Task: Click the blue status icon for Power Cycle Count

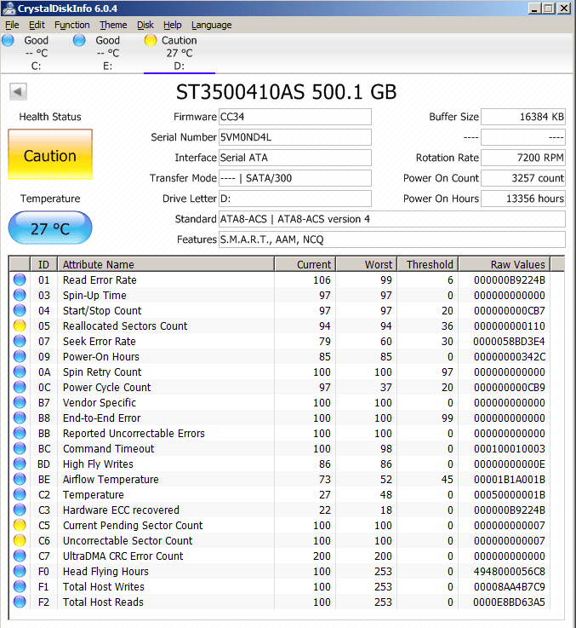Action: point(20,387)
